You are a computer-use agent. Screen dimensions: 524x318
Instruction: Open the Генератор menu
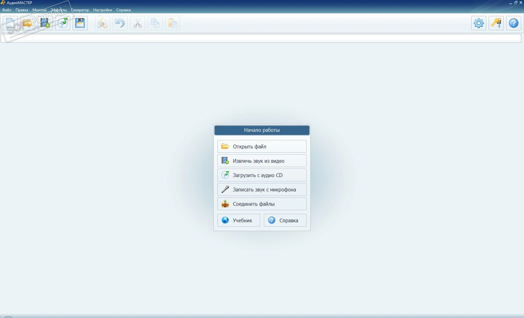[80, 10]
